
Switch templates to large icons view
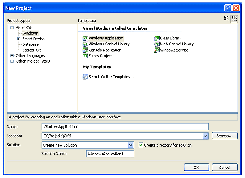226,19
